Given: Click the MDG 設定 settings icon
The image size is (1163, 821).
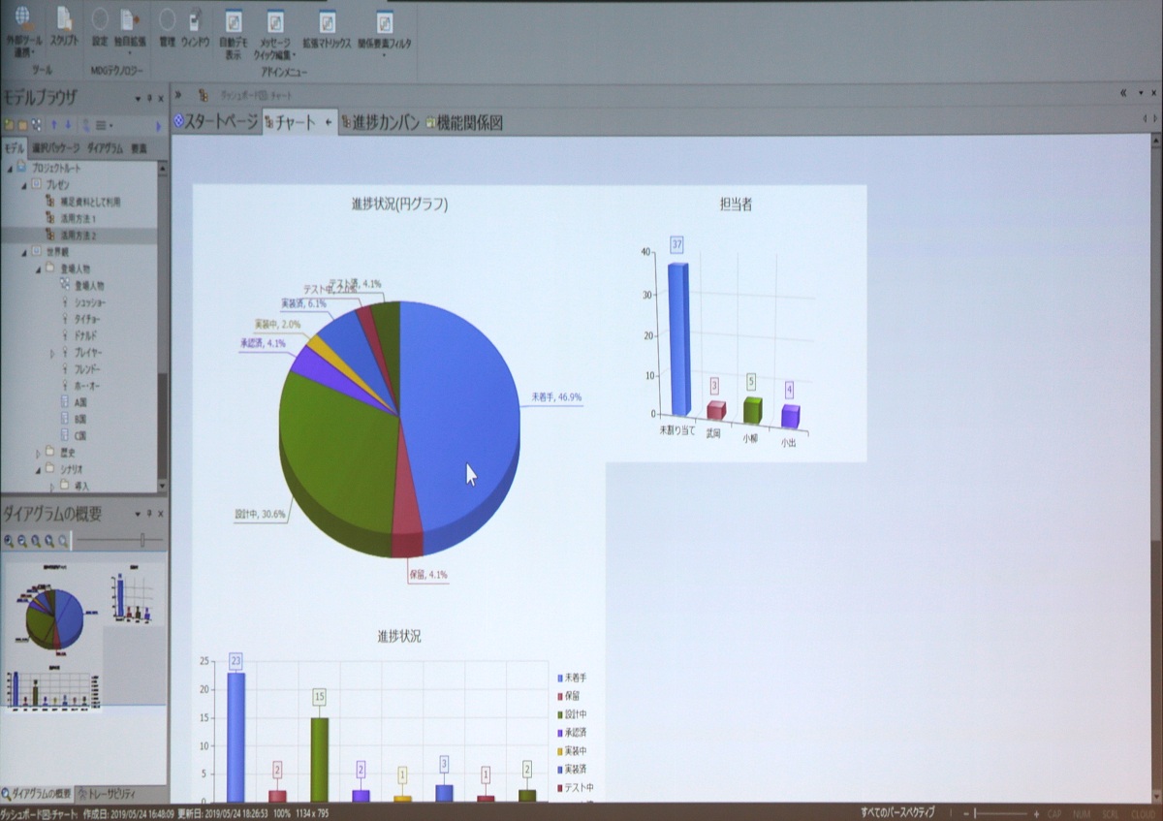Looking at the screenshot, I should (100, 20).
